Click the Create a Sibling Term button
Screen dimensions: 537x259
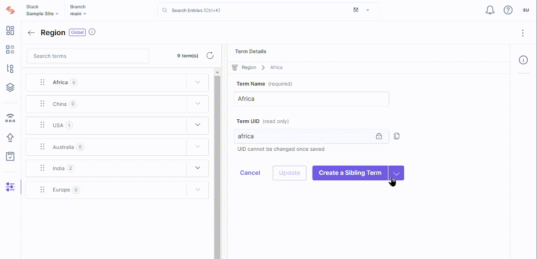tap(350, 173)
